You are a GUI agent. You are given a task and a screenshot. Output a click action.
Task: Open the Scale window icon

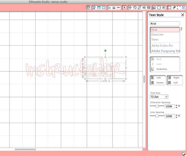[x=139, y=8]
